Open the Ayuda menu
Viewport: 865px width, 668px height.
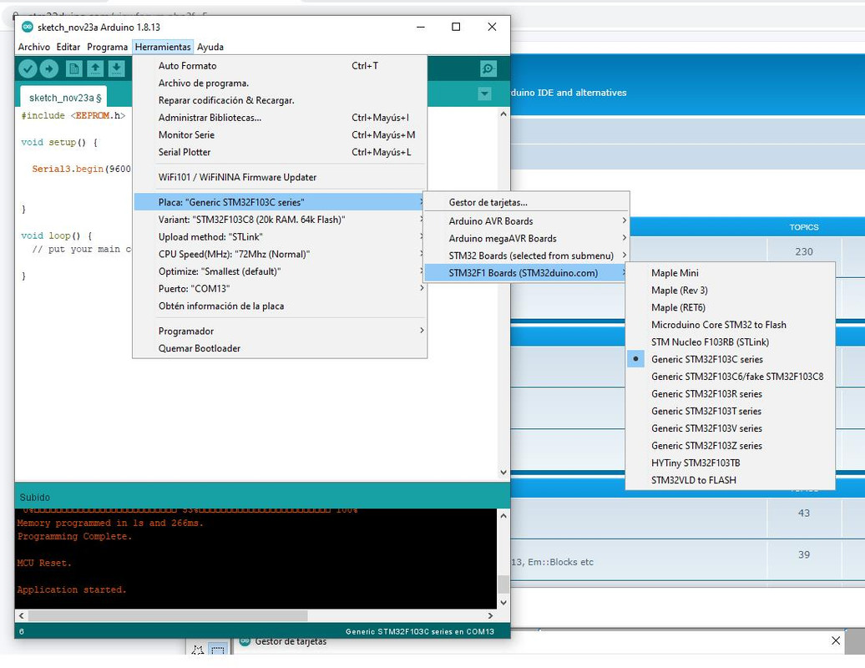[210, 47]
